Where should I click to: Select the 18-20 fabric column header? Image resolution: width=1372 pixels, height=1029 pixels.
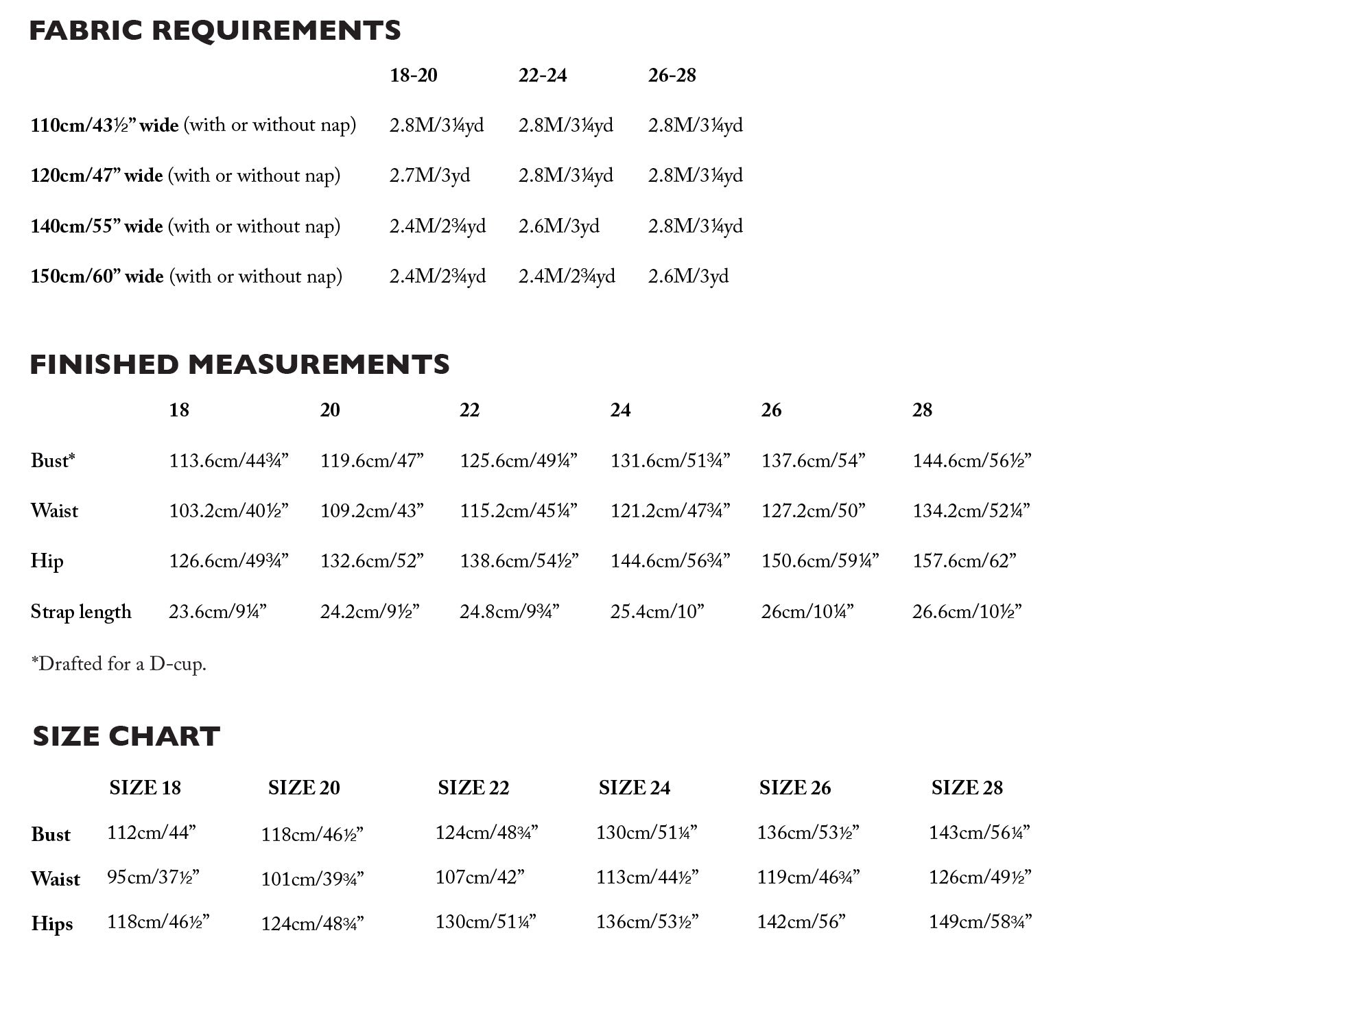click(413, 75)
